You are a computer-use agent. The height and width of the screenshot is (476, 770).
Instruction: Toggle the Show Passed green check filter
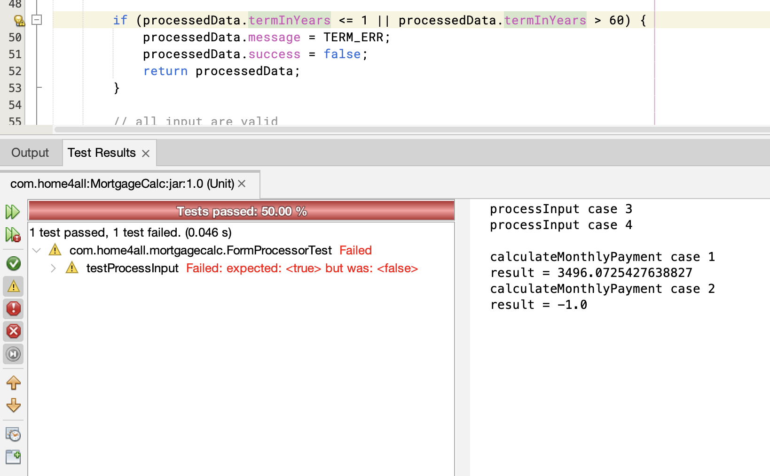13,263
